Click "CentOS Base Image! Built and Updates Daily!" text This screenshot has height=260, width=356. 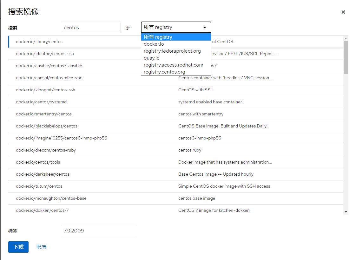(x=223, y=126)
